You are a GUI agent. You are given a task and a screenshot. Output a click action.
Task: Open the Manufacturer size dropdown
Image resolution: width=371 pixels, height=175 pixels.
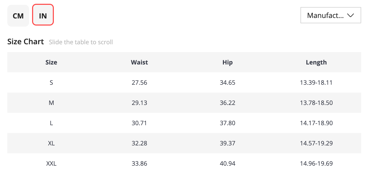(x=331, y=15)
